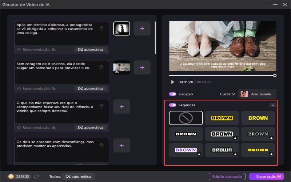
Task: Choose small yellow wide BROWN caption style
Action: coord(258,150)
